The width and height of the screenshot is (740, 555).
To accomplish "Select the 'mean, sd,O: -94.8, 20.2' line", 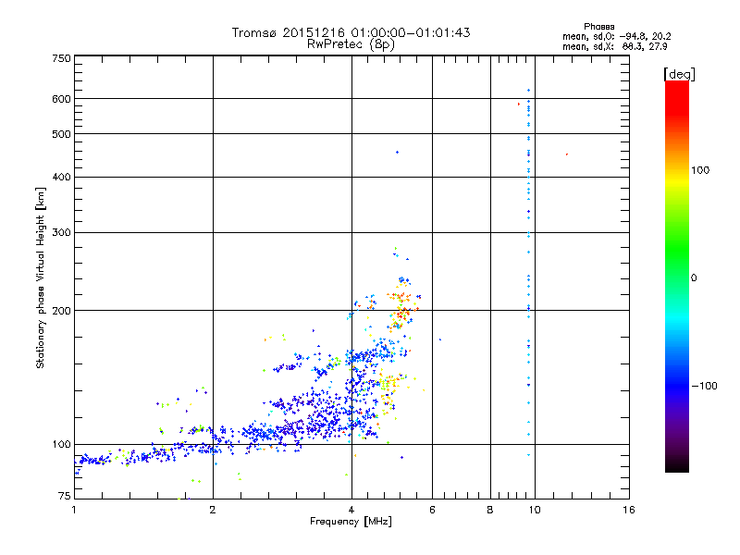I will click(x=616, y=36).
